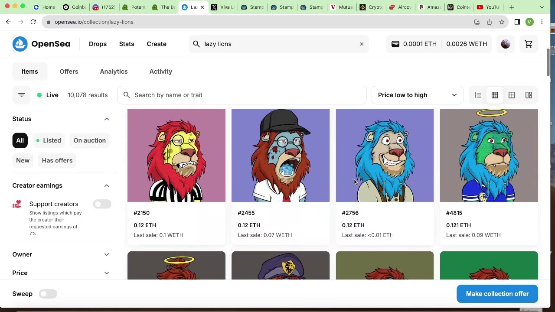Filter by Listed status
The image size is (555, 312).
click(49, 140)
